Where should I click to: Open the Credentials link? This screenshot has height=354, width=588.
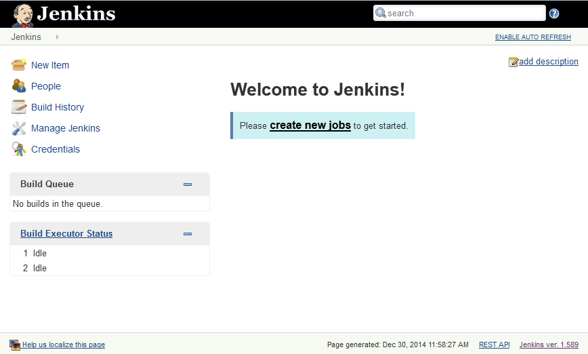[56, 149]
